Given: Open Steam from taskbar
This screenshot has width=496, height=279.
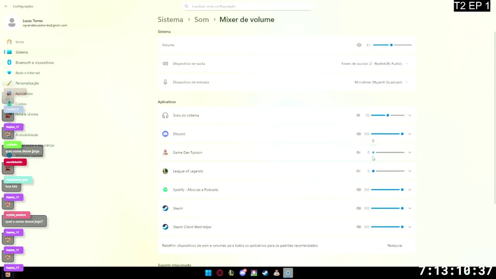Looking at the screenshot, I should pyautogui.click(x=265, y=273).
